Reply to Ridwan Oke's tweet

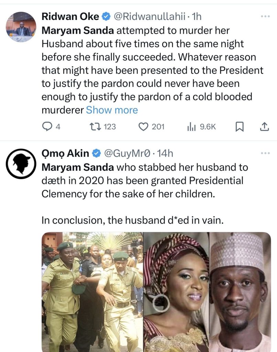(x=47, y=127)
